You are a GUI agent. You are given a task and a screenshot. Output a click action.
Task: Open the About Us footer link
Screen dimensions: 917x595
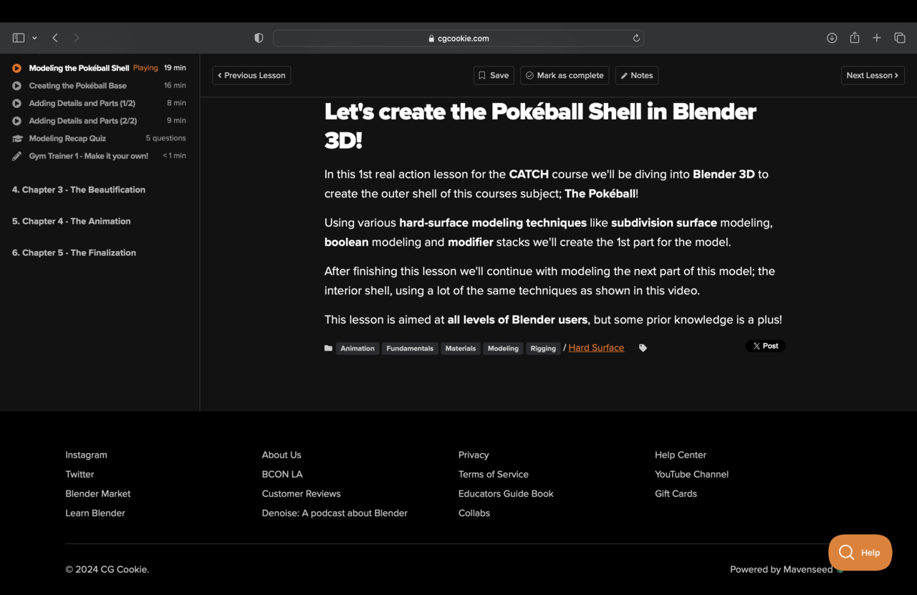click(282, 455)
